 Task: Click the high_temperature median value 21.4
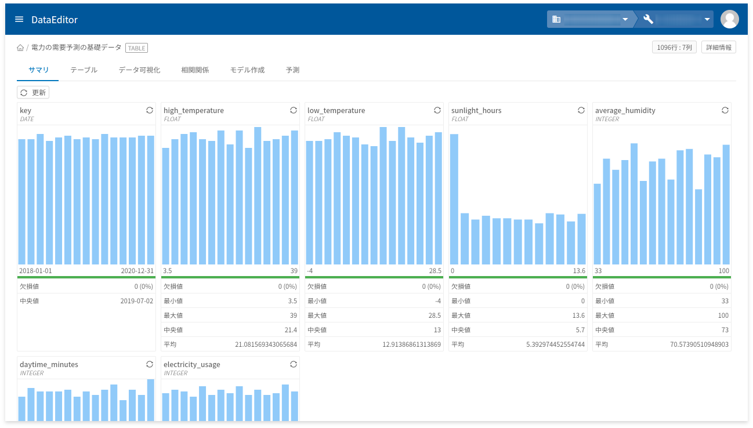[x=291, y=330]
